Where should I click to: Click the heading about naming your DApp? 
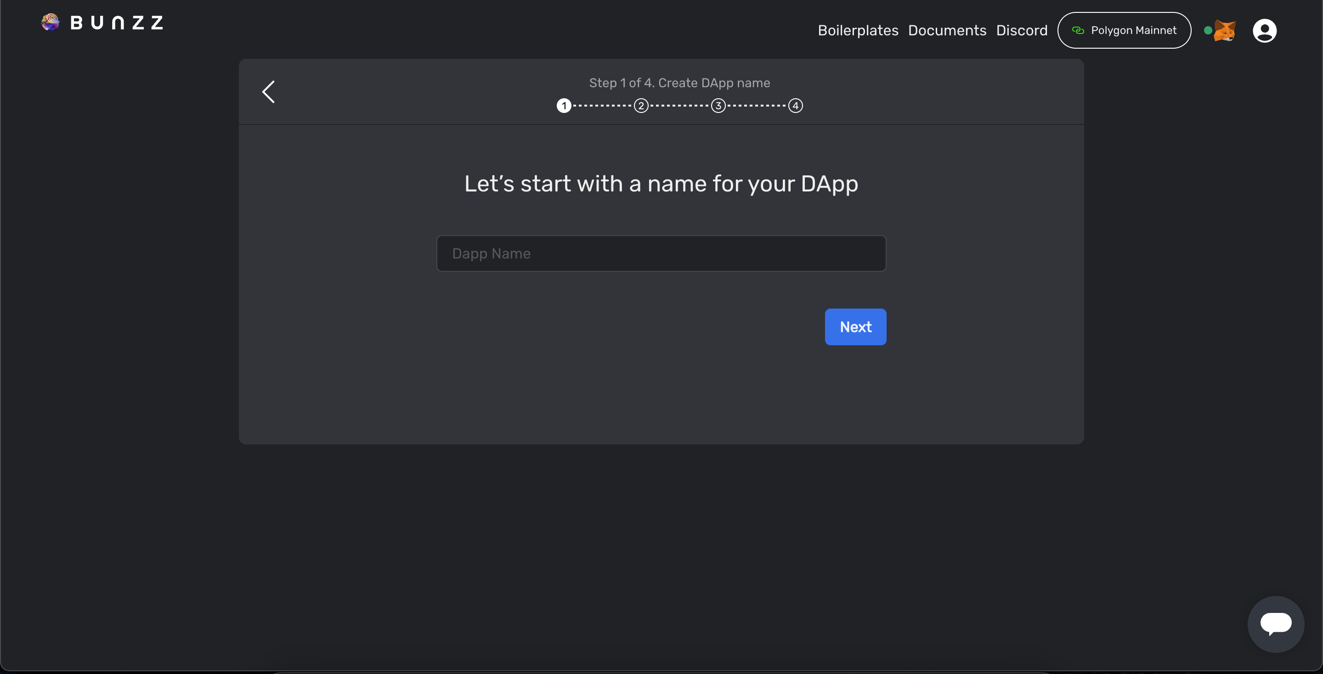coord(661,184)
